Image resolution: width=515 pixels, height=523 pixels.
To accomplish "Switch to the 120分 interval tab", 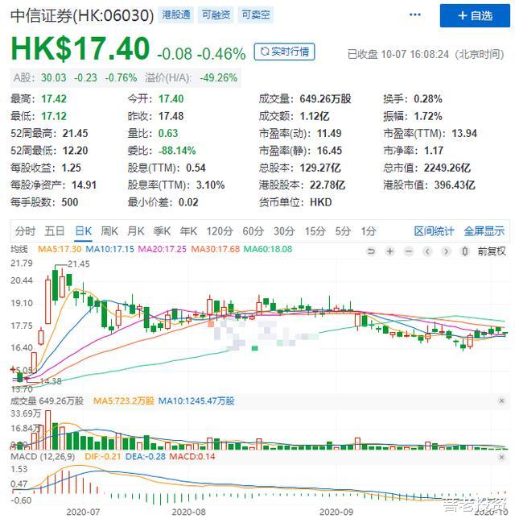I will pos(220,231).
